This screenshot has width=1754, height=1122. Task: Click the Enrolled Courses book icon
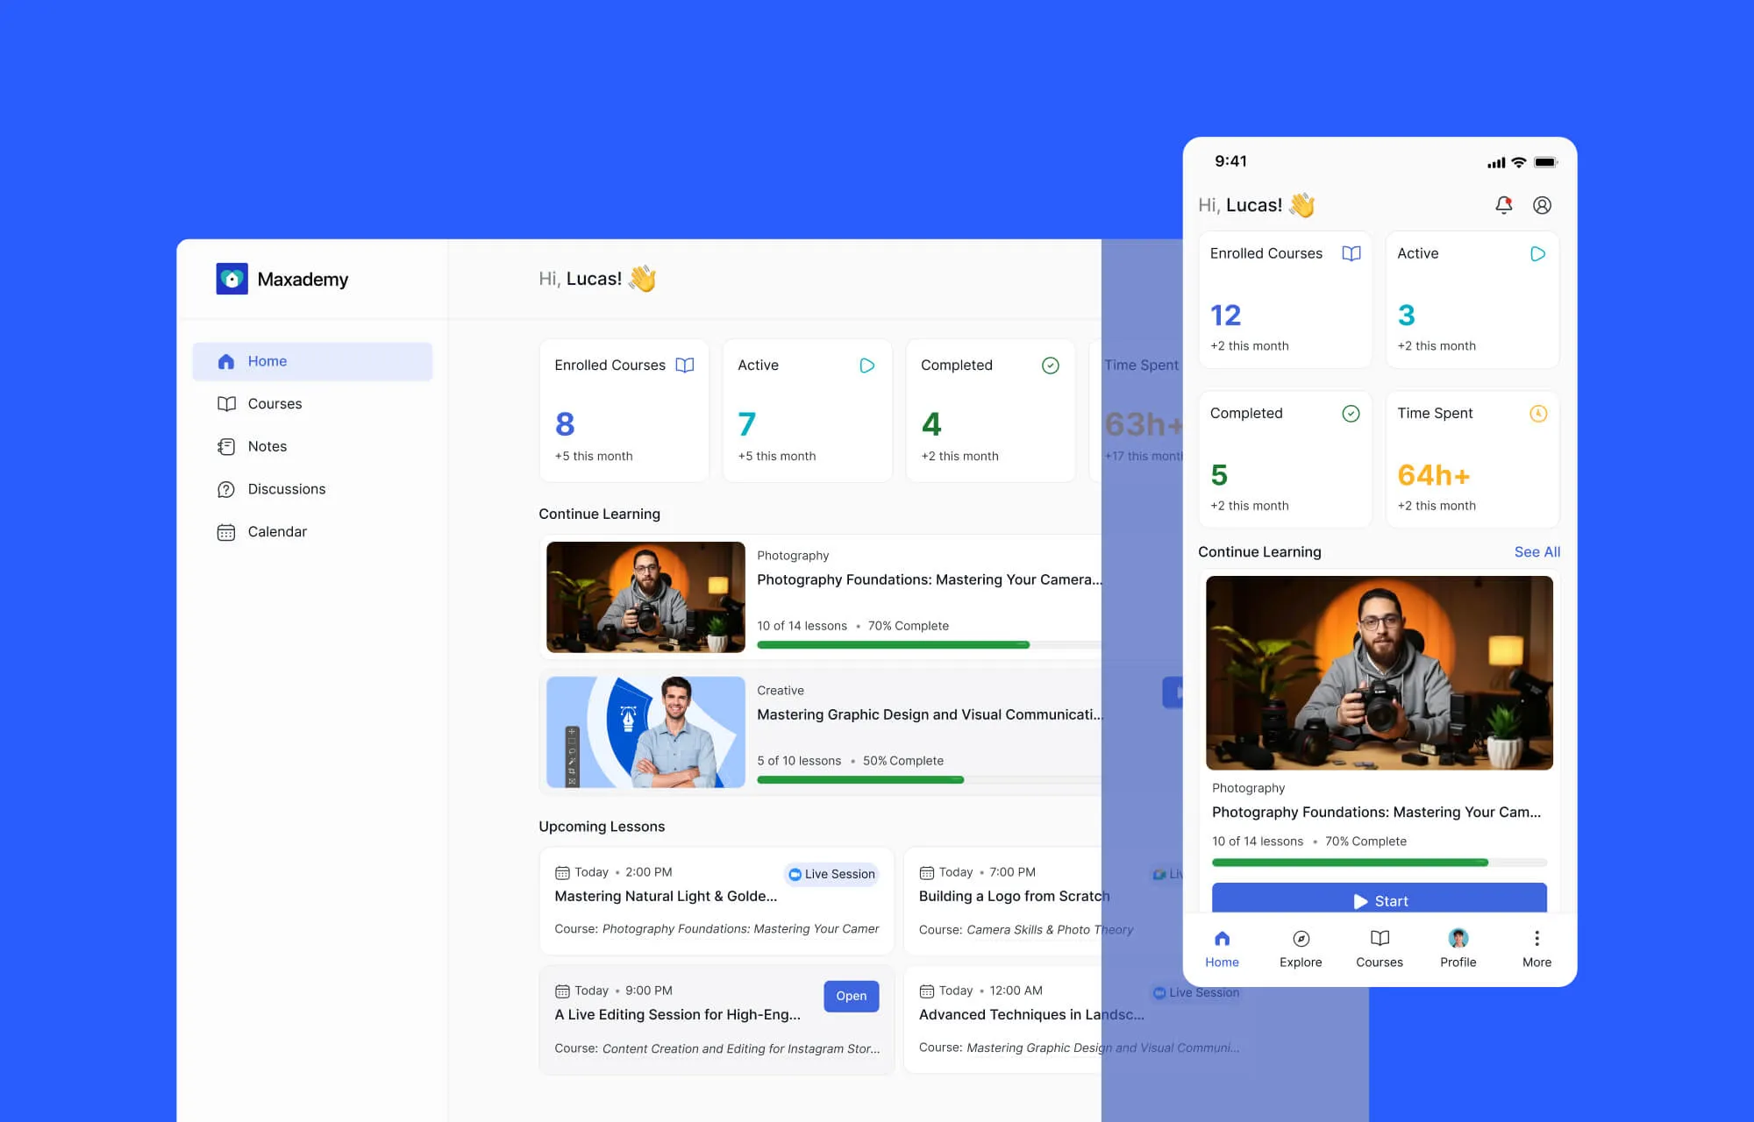(1351, 253)
